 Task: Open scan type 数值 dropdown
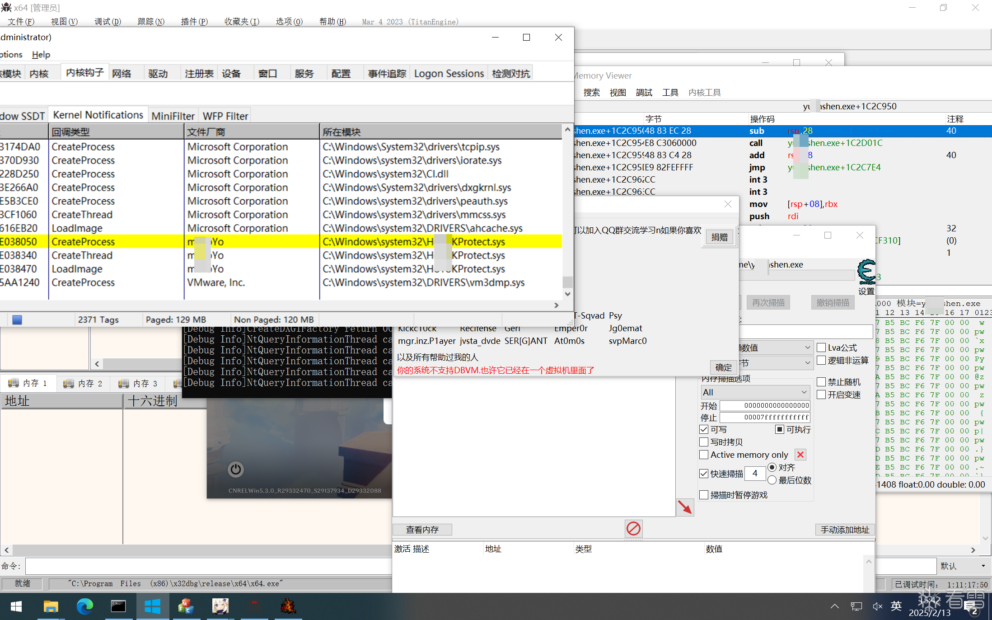(x=775, y=348)
